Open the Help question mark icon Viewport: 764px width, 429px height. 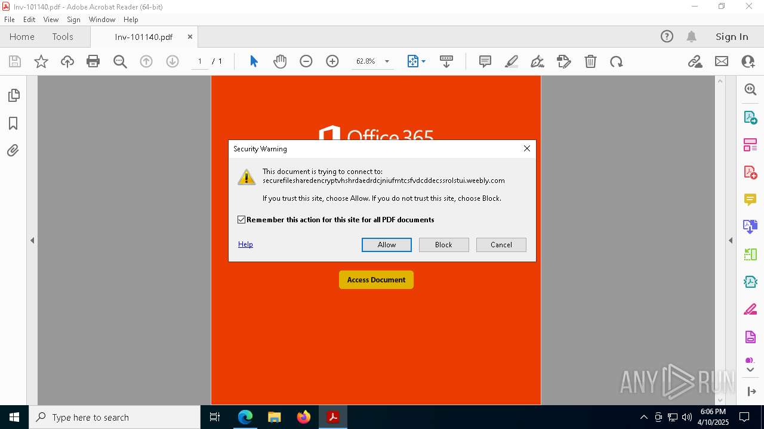pyautogui.click(x=667, y=36)
